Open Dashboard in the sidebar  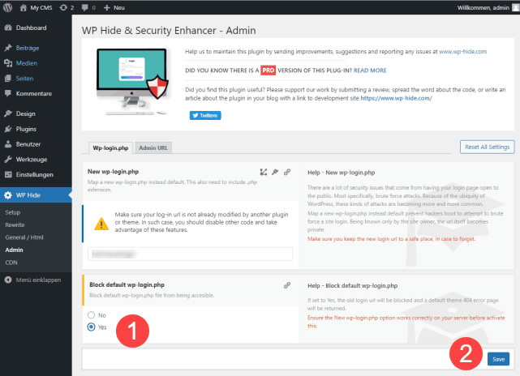click(31, 28)
